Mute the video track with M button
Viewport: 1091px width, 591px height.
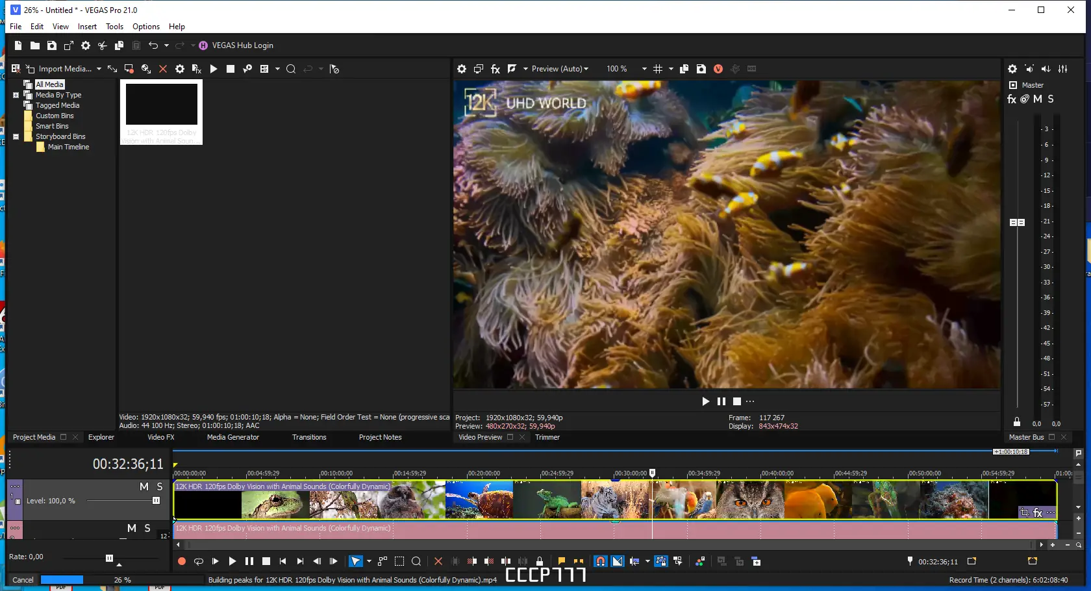pyautogui.click(x=144, y=486)
